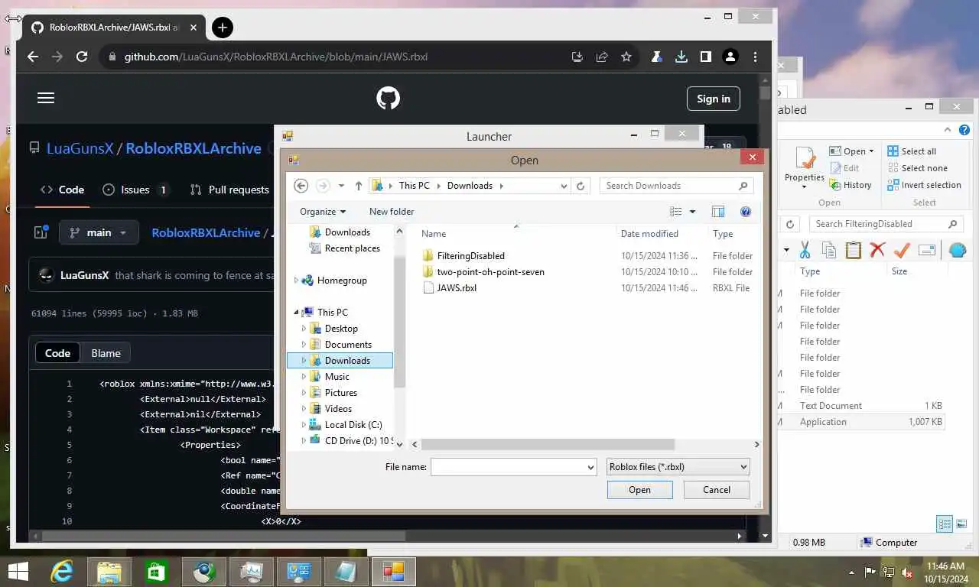Image resolution: width=979 pixels, height=587 pixels.
Task: Switch to the Issues tab
Action: [x=135, y=190]
